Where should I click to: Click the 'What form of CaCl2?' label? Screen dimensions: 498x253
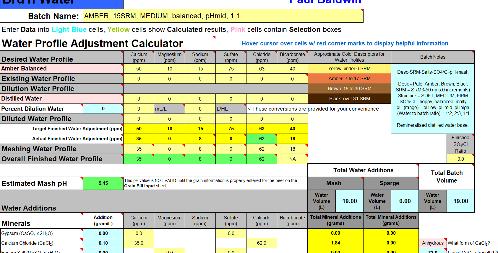(469, 243)
